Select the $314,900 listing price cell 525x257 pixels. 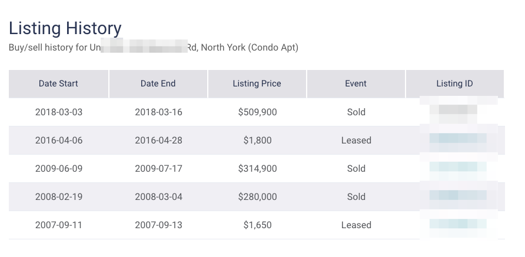tap(257, 169)
